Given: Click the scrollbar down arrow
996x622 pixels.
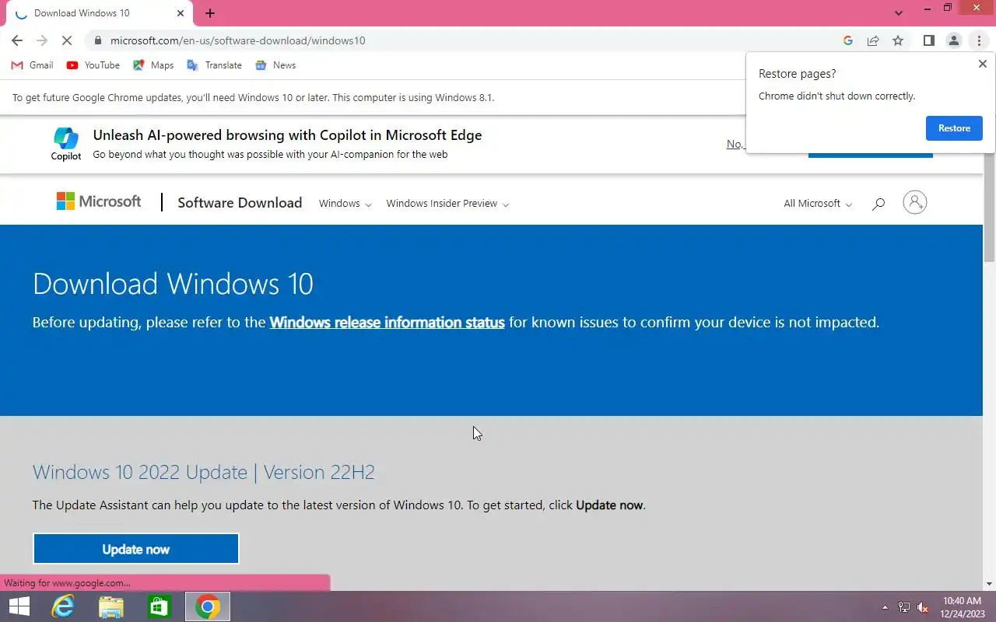Looking at the screenshot, I should tap(990, 584).
